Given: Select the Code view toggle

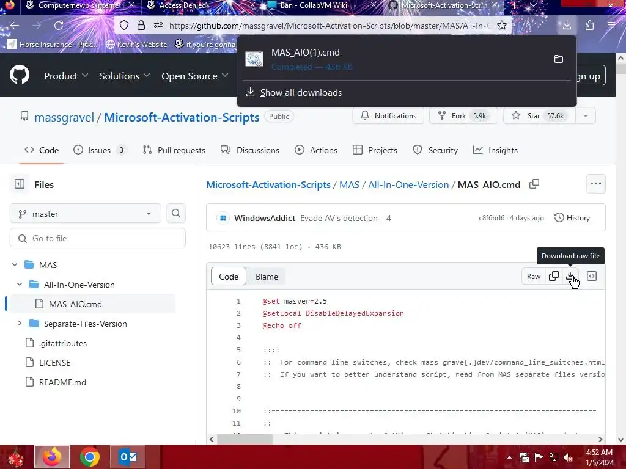Looking at the screenshot, I should point(229,277).
